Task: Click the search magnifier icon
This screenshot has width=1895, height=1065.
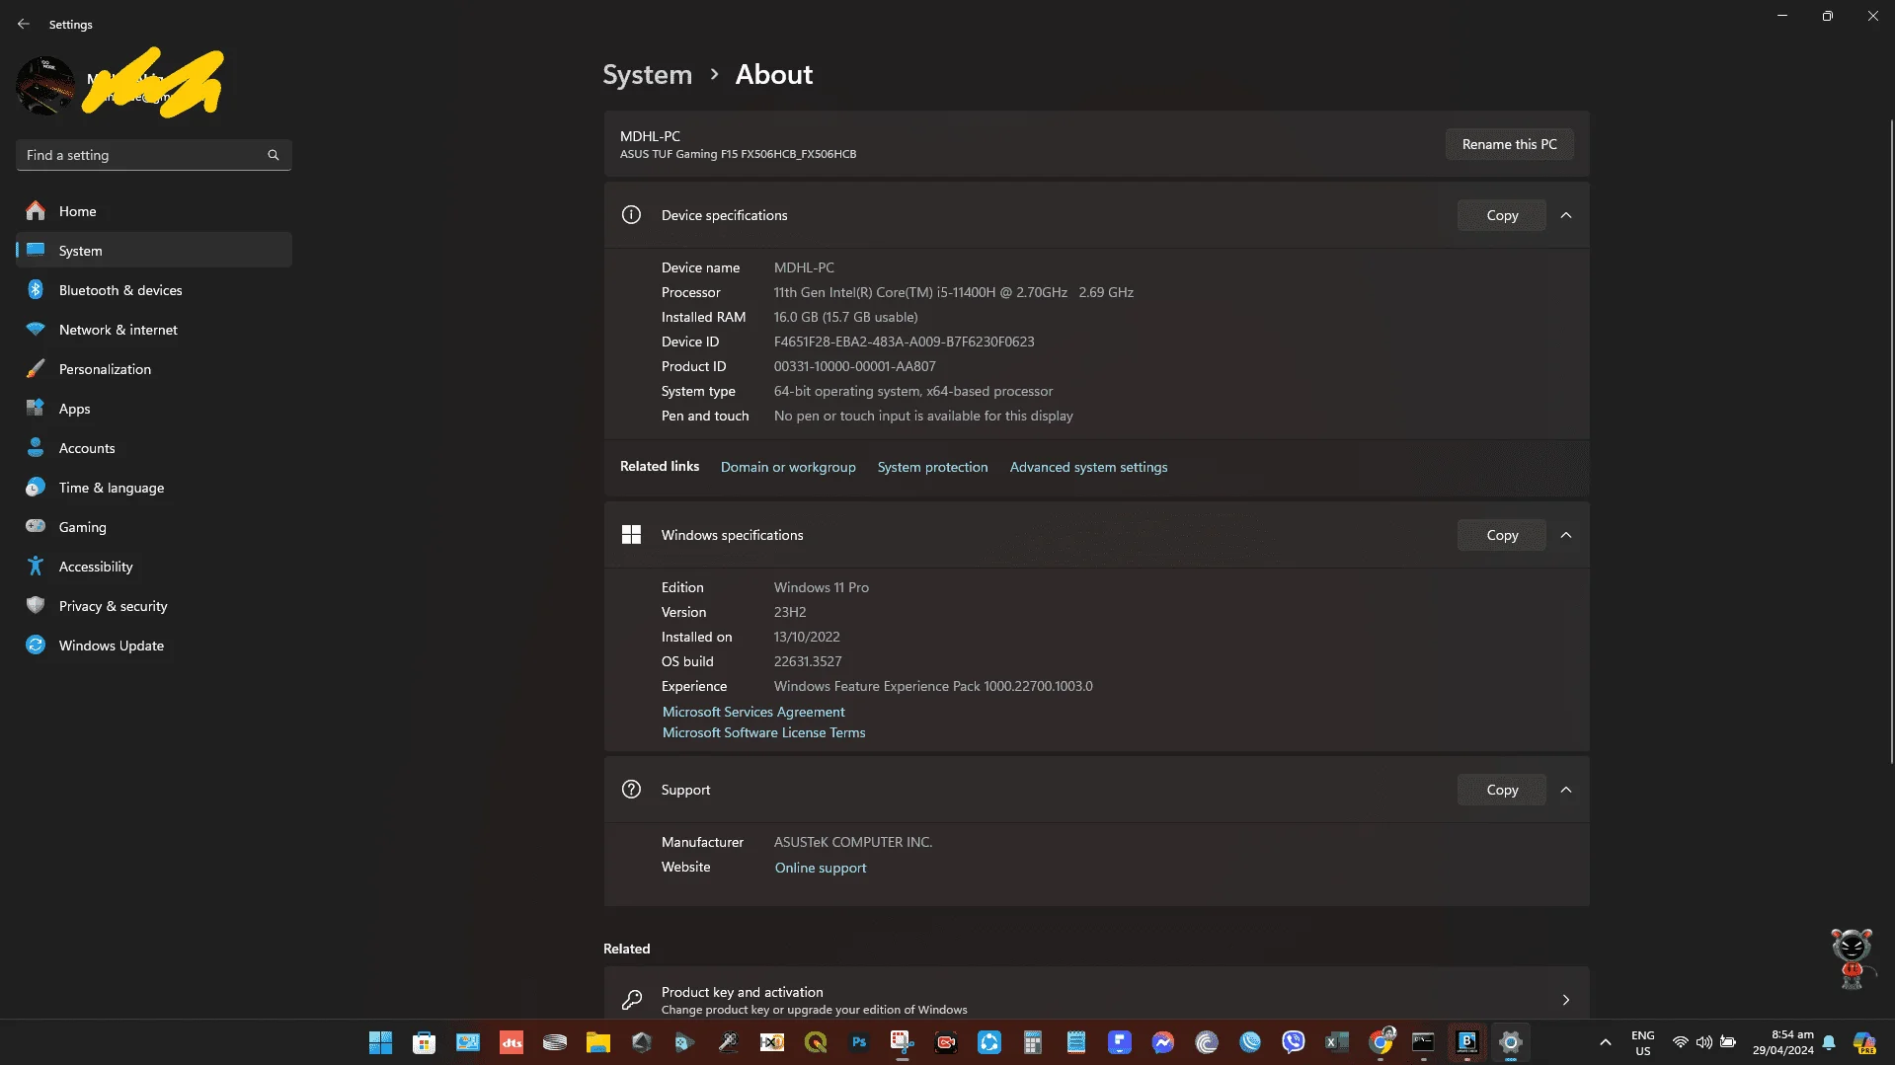Action: tap(274, 155)
